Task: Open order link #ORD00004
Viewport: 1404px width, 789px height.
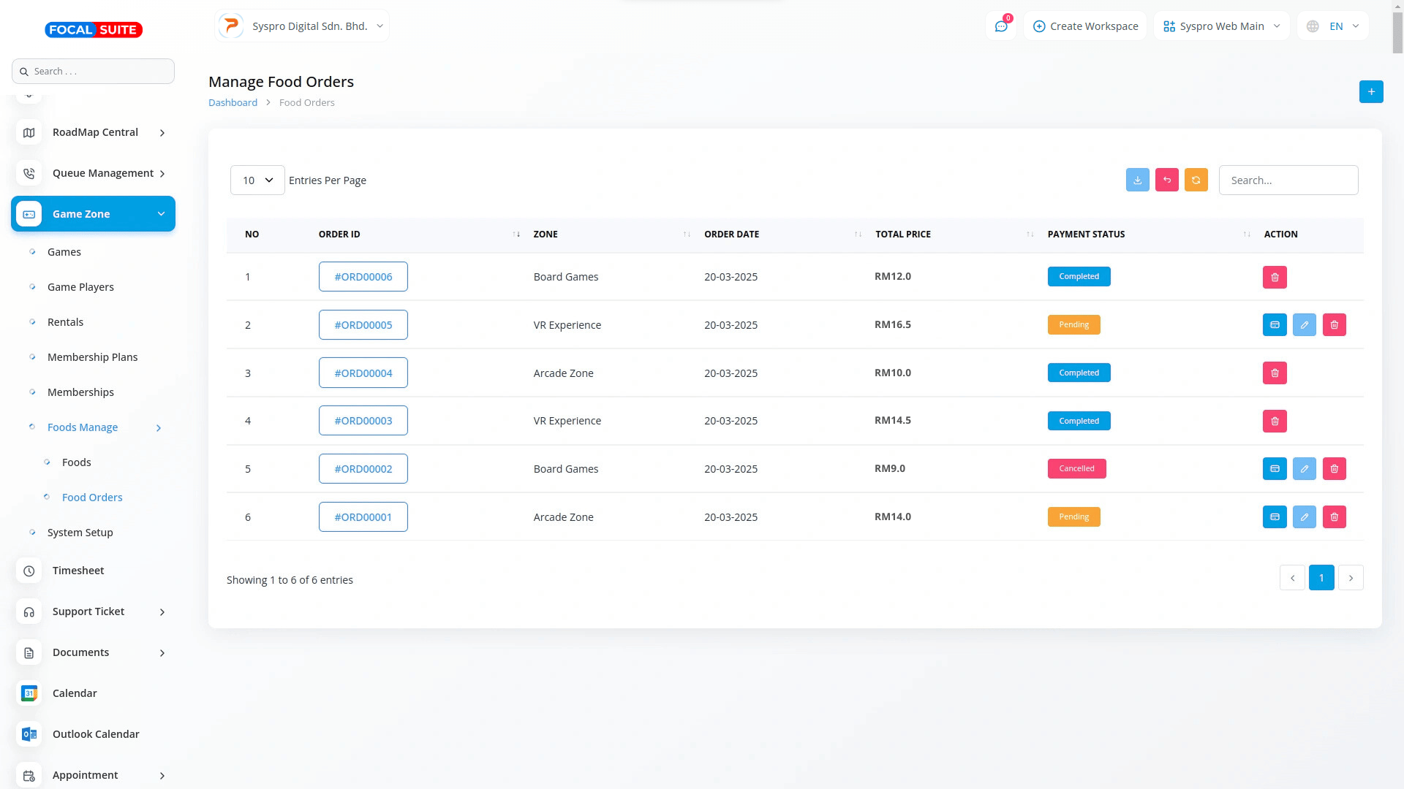Action: click(363, 373)
